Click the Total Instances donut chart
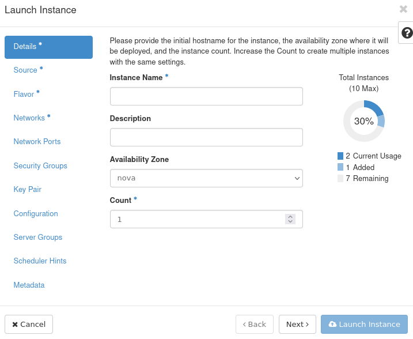The height and width of the screenshot is (339, 413). point(363,121)
